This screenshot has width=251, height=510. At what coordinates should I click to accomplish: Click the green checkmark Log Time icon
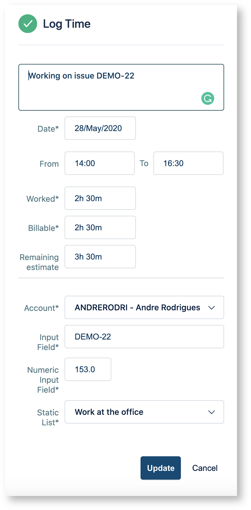tap(28, 24)
